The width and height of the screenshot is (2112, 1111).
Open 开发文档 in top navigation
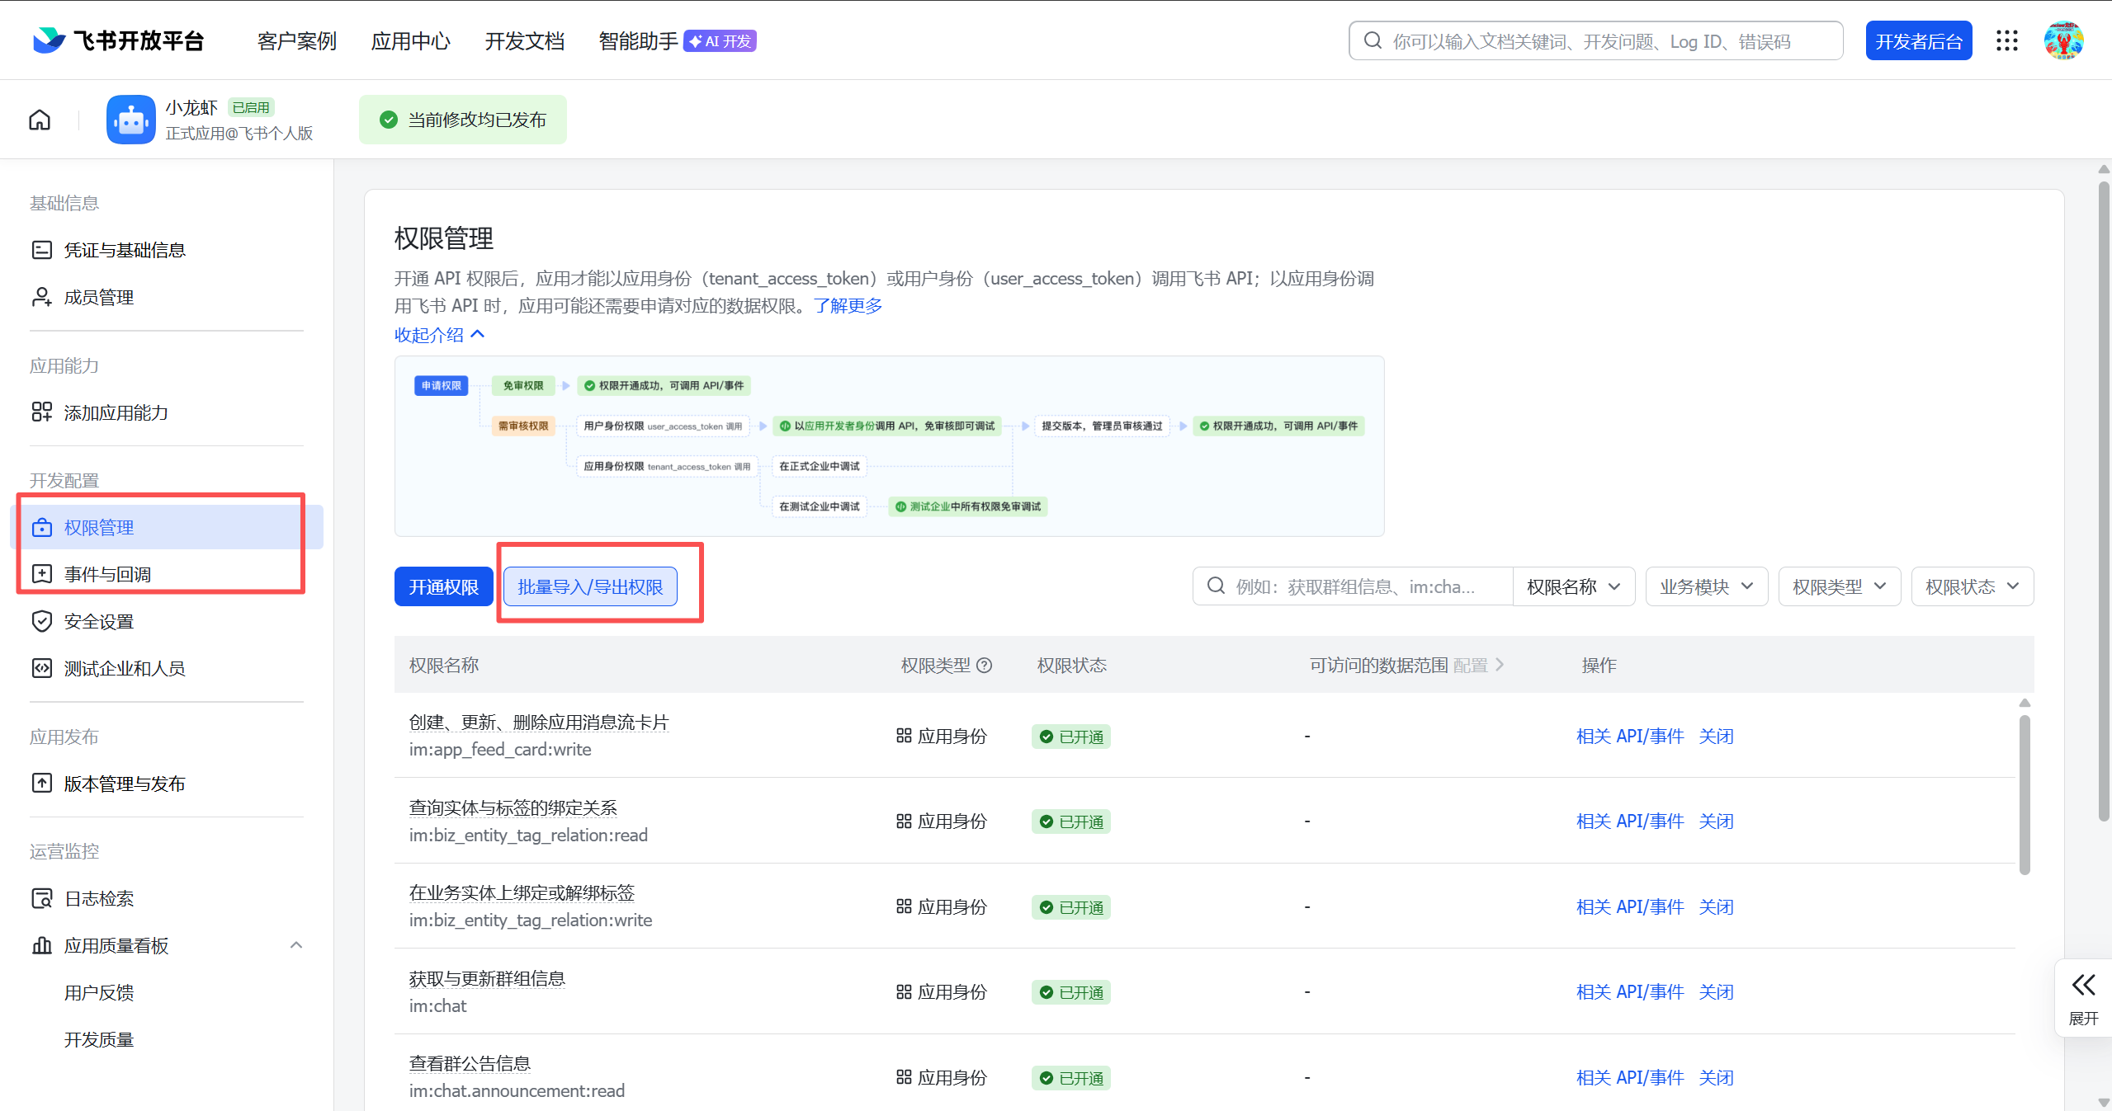click(x=524, y=41)
